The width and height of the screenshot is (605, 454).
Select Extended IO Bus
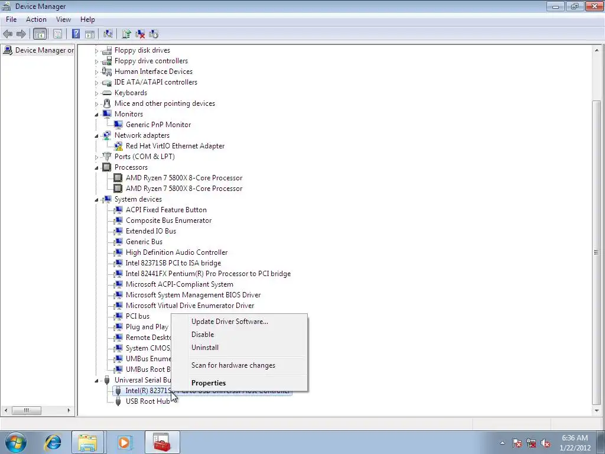151,231
